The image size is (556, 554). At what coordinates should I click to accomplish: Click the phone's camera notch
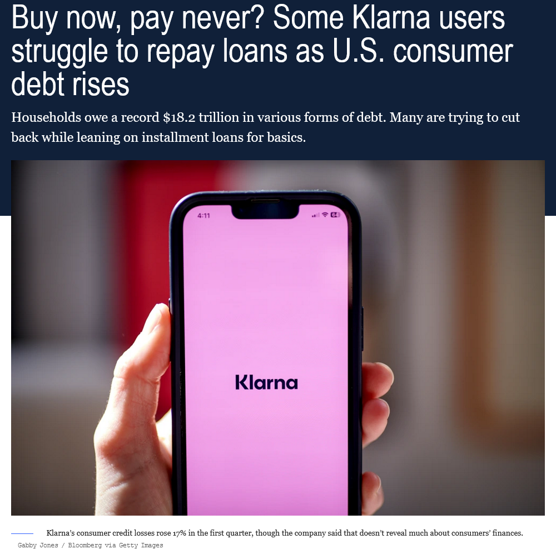pyautogui.click(x=265, y=211)
